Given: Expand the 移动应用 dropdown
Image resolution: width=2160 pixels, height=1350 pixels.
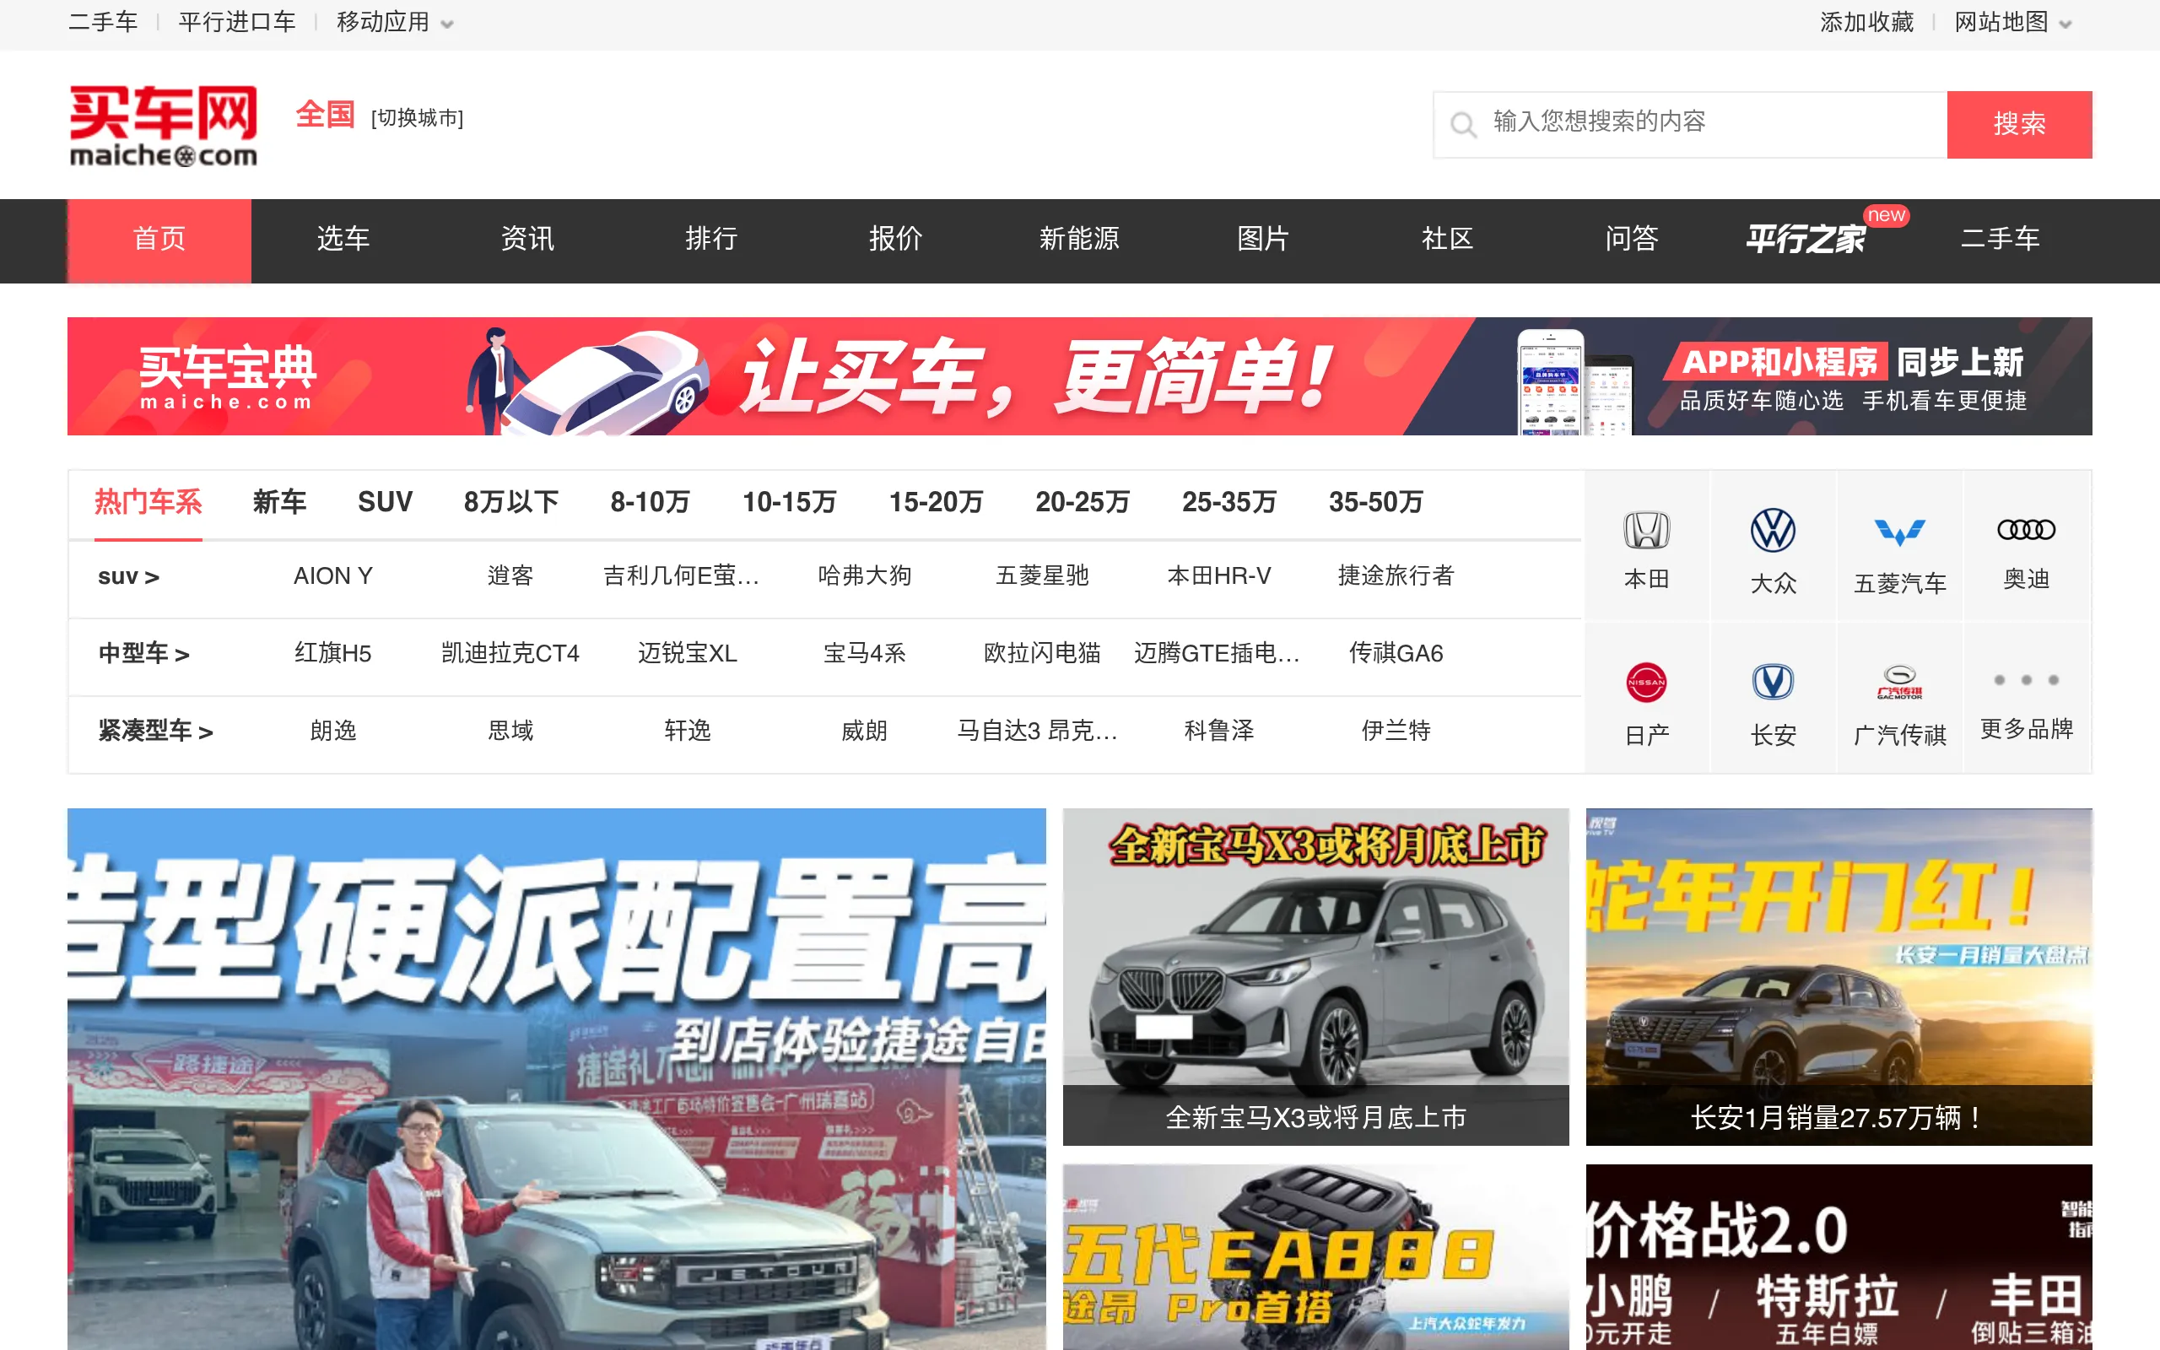Looking at the screenshot, I should [x=395, y=22].
